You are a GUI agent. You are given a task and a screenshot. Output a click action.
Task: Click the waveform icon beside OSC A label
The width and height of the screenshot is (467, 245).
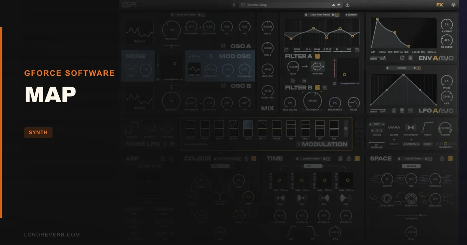(223, 46)
